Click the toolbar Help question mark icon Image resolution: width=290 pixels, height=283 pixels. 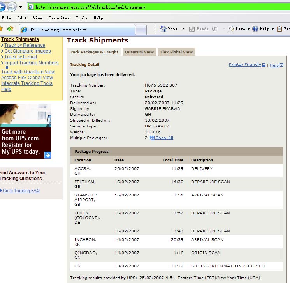coord(255,29)
